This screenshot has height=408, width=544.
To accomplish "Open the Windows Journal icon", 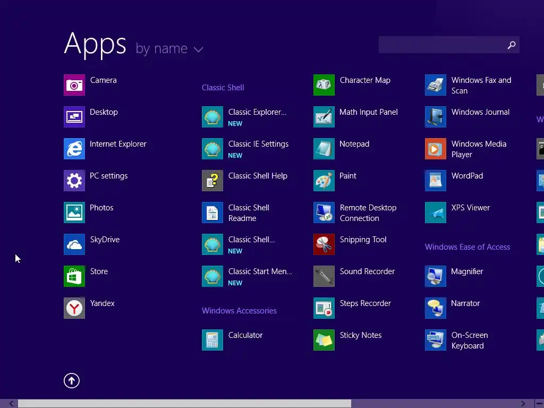I will click(x=436, y=117).
